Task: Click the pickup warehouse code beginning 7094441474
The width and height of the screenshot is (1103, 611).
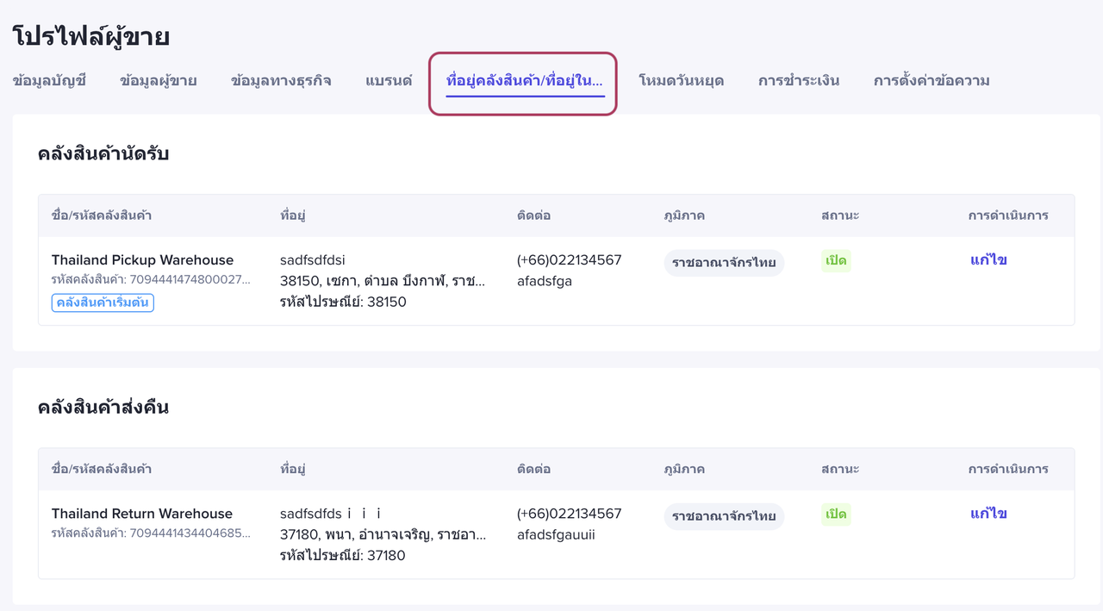Action: tap(151, 280)
